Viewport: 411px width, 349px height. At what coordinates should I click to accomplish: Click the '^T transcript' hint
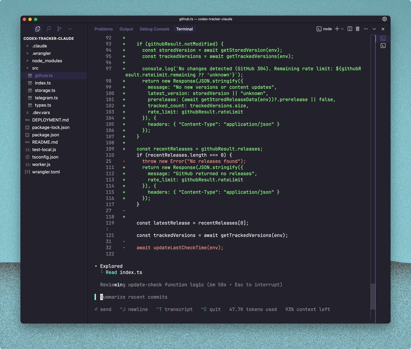174,310
